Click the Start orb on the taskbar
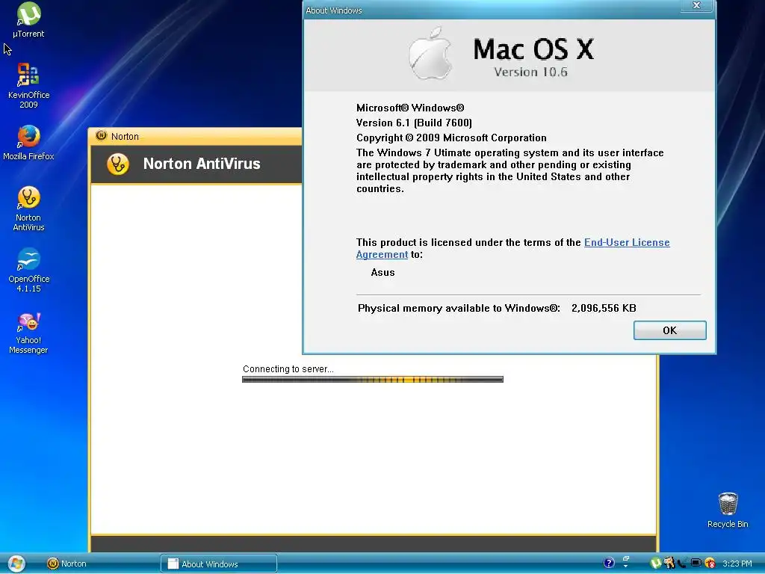The image size is (765, 574). (x=16, y=564)
